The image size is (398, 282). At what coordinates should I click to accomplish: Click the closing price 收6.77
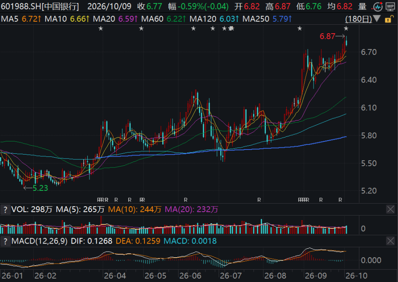(x=150, y=6)
